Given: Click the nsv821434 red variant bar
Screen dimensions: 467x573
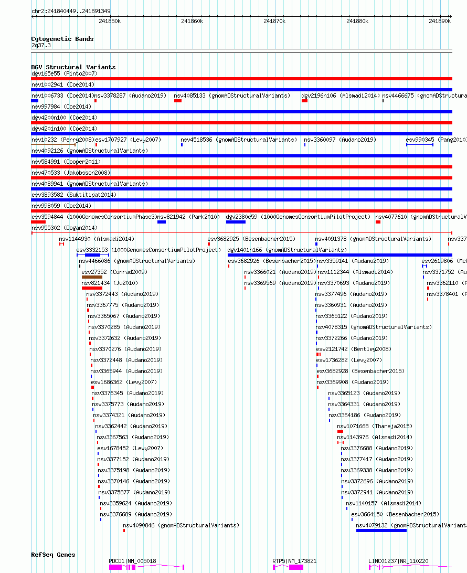Looking at the screenshot, I should (x=92, y=288).
